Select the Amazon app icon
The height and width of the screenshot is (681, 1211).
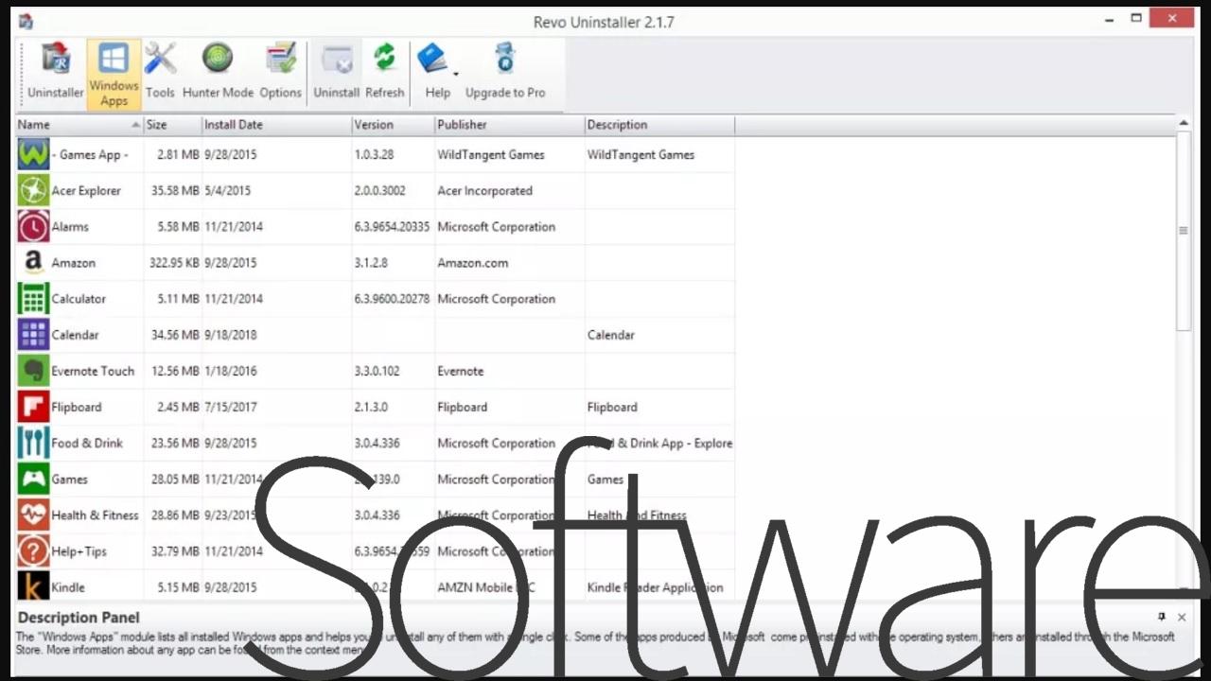click(33, 262)
